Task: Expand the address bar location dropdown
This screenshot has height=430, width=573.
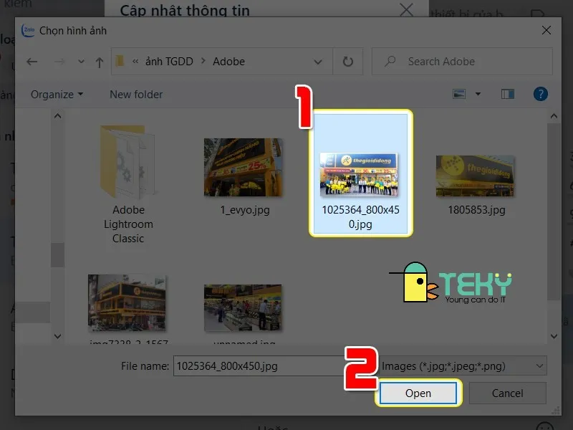Action: [318, 62]
